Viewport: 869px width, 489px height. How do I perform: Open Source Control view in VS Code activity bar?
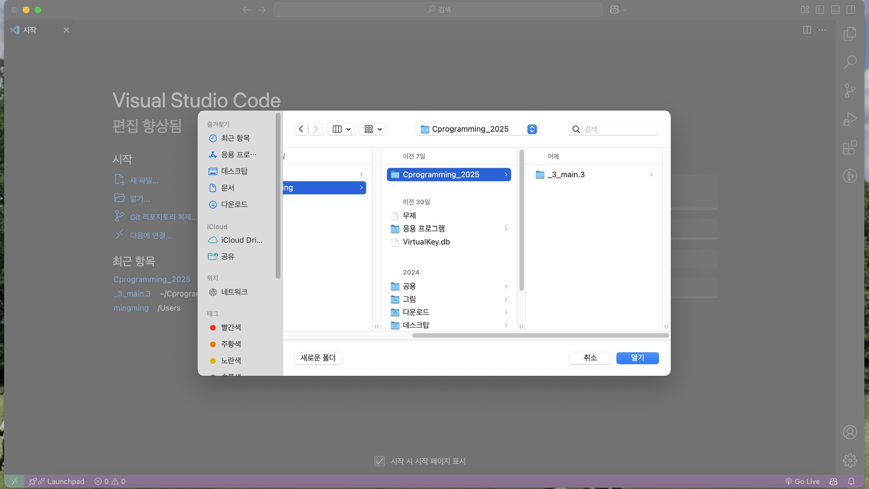click(850, 91)
